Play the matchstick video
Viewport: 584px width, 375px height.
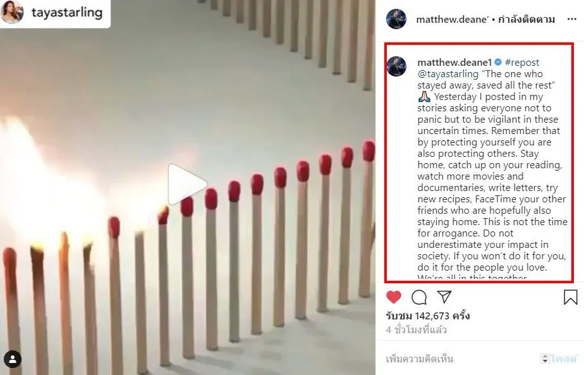coord(187,184)
